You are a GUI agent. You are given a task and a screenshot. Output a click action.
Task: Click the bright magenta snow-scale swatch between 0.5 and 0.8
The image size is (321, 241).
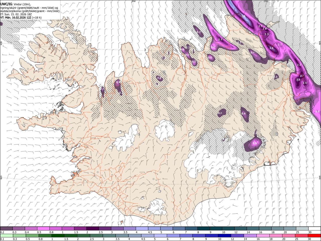click(x=43, y=228)
